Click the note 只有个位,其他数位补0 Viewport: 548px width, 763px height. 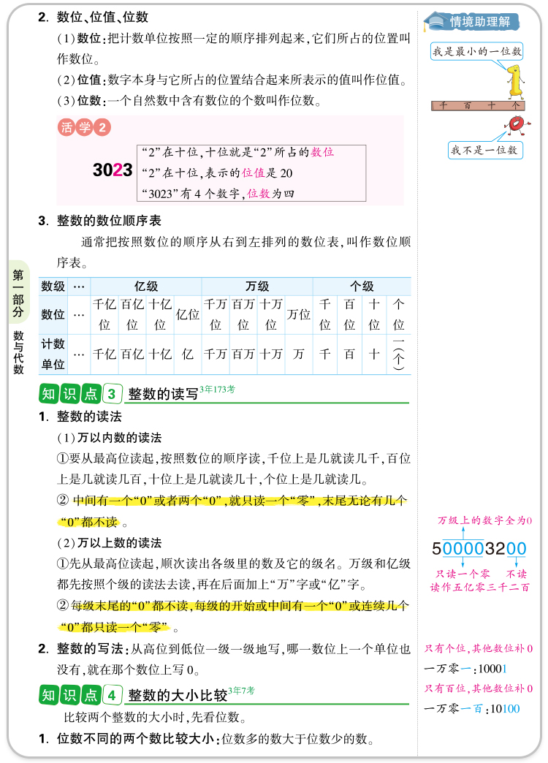tap(479, 648)
